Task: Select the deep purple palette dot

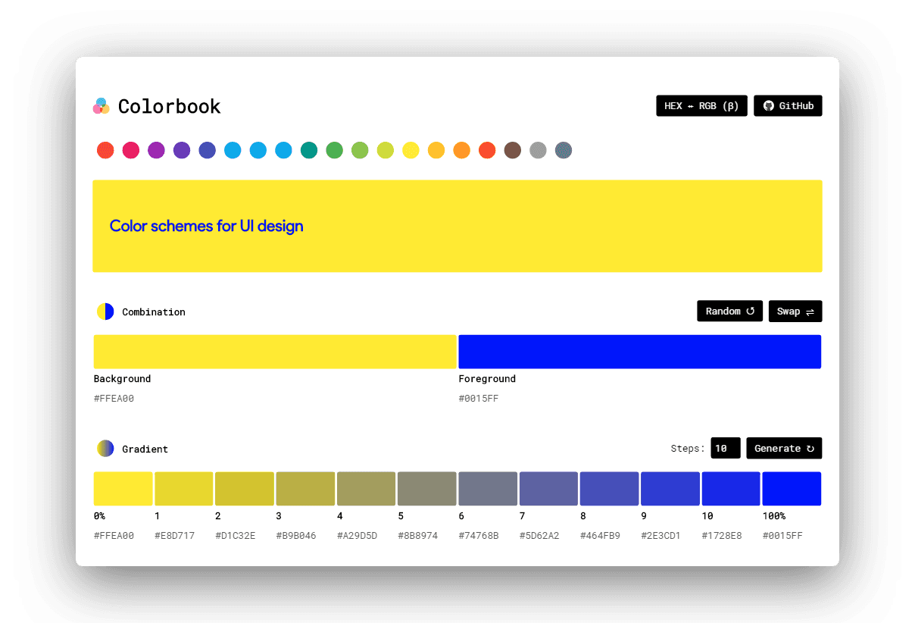Action: coord(182,150)
